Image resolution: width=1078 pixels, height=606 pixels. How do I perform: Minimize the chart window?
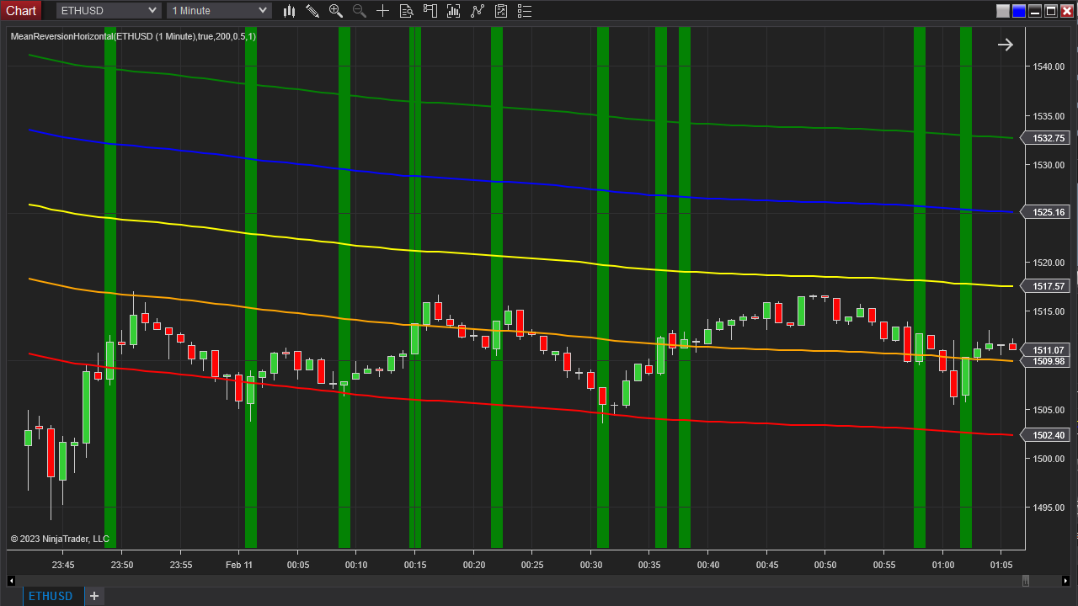[x=1035, y=11]
